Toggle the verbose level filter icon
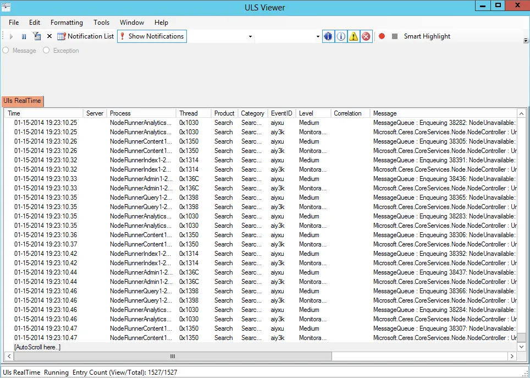 328,36
